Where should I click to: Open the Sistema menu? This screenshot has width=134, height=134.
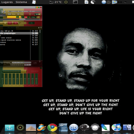(21, 2)
